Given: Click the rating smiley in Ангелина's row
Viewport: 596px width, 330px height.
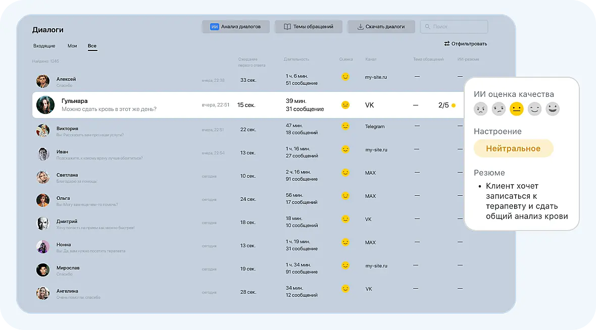Looking at the screenshot, I should [x=345, y=289].
